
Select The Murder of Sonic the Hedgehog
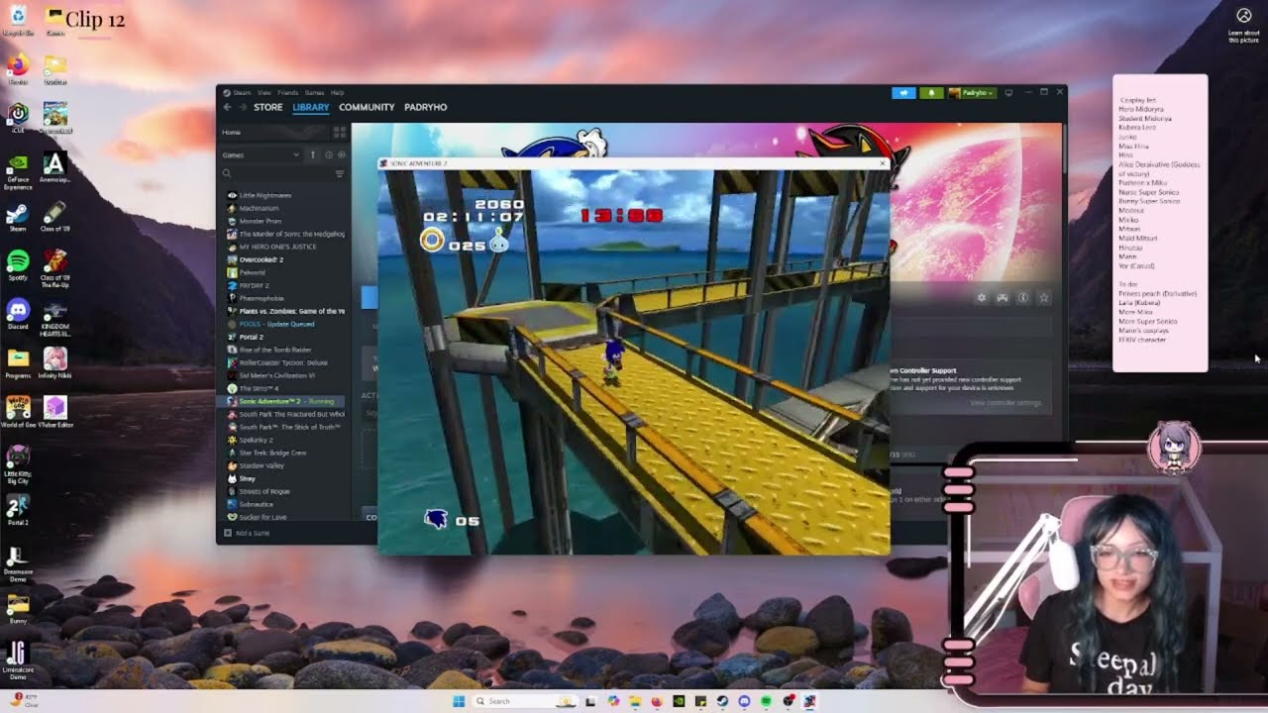coord(291,234)
